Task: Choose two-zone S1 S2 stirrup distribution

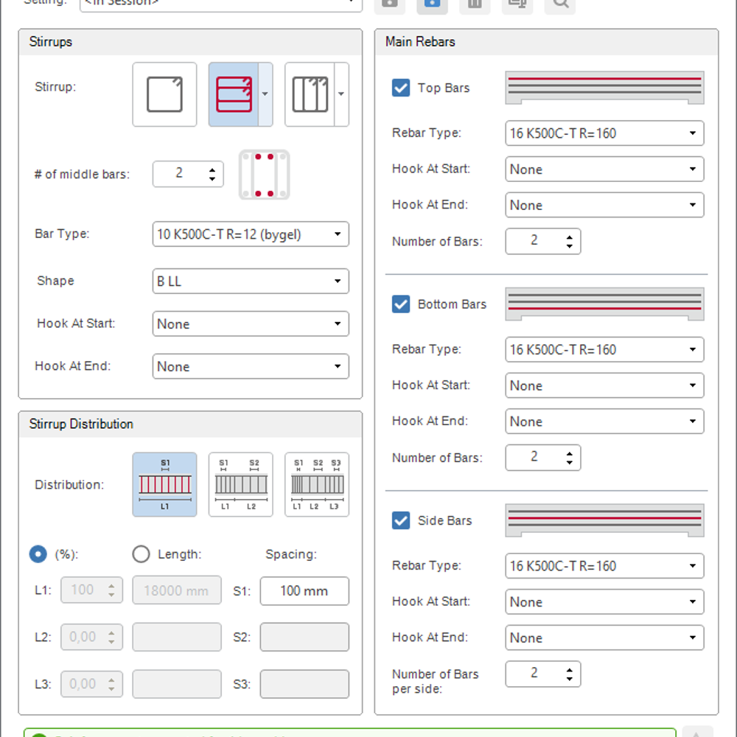Action: pos(240,484)
